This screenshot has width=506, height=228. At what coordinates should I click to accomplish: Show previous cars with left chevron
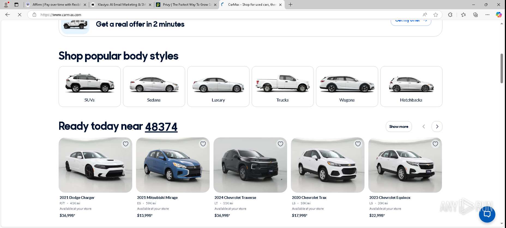pos(424,127)
